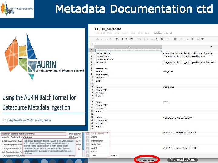
Task: Select SLA_Agedistribution_Males dataset row
Action: click(x=13, y=156)
